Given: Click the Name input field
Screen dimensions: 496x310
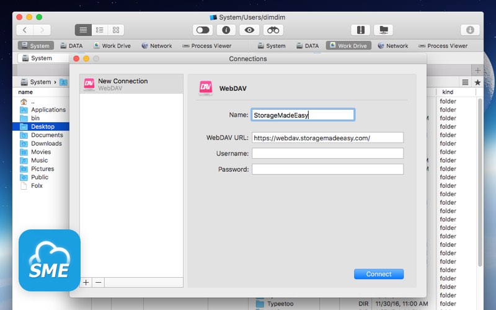Looking at the screenshot, I should 303,115.
